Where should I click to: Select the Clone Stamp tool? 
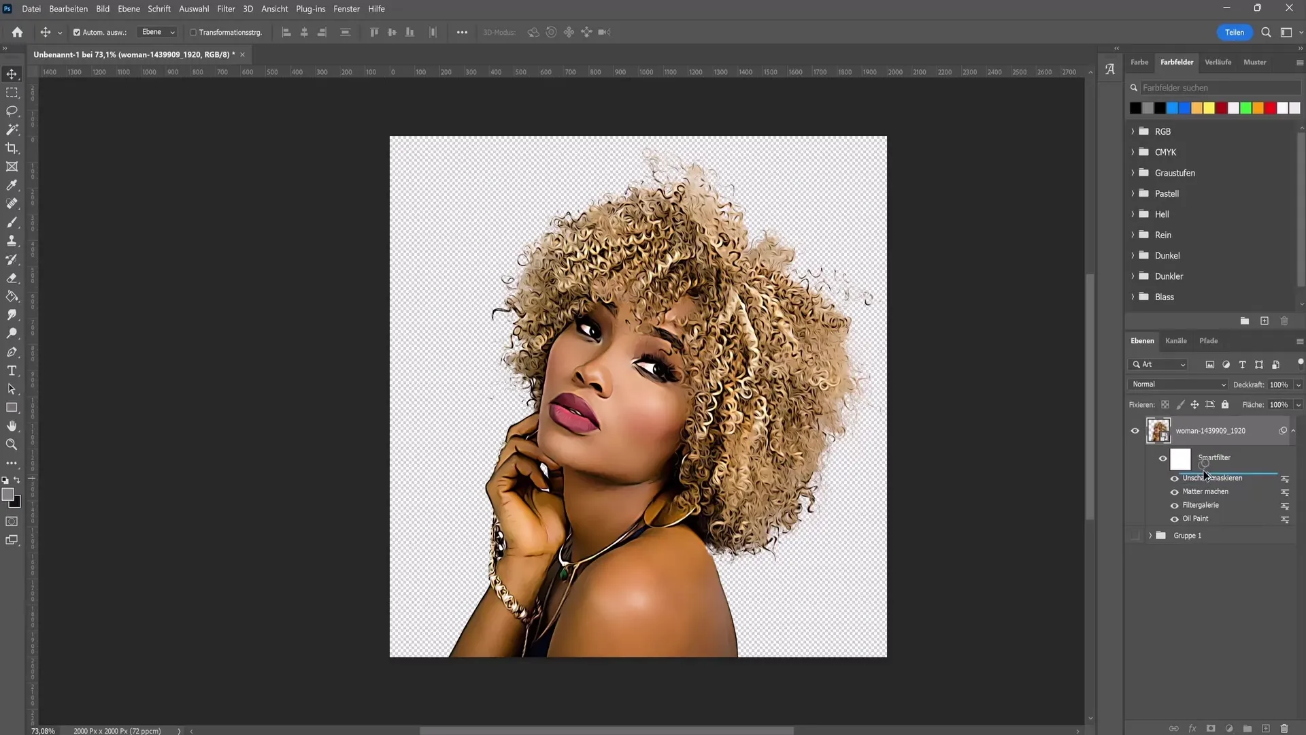click(12, 242)
